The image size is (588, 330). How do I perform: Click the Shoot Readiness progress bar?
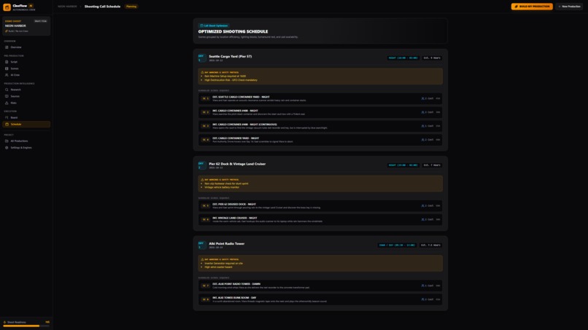pyautogui.click(x=26, y=326)
